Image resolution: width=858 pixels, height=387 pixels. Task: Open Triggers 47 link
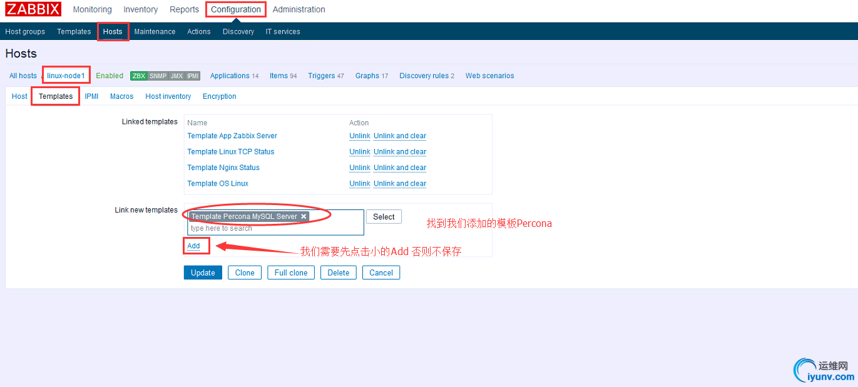(x=326, y=76)
